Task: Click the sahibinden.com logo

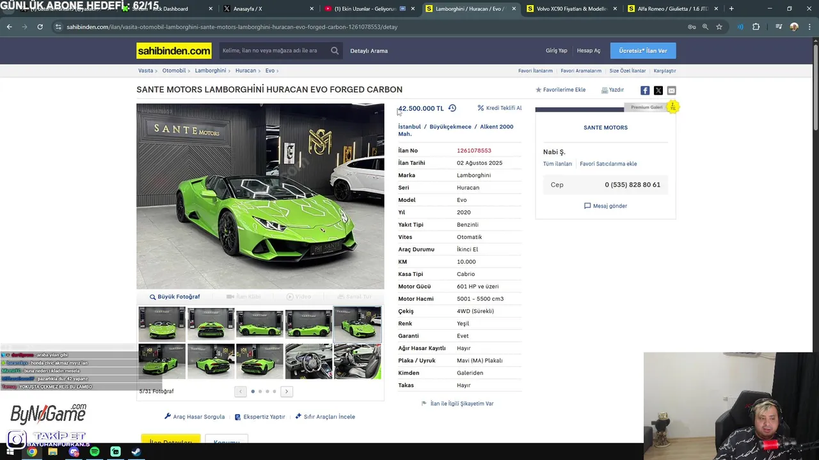Action: tap(174, 50)
